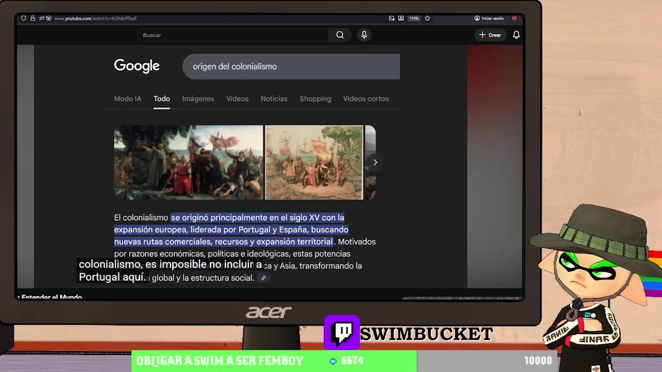Screen dimensions: 662x372
Task: Click the Crear button
Action: [x=490, y=35]
